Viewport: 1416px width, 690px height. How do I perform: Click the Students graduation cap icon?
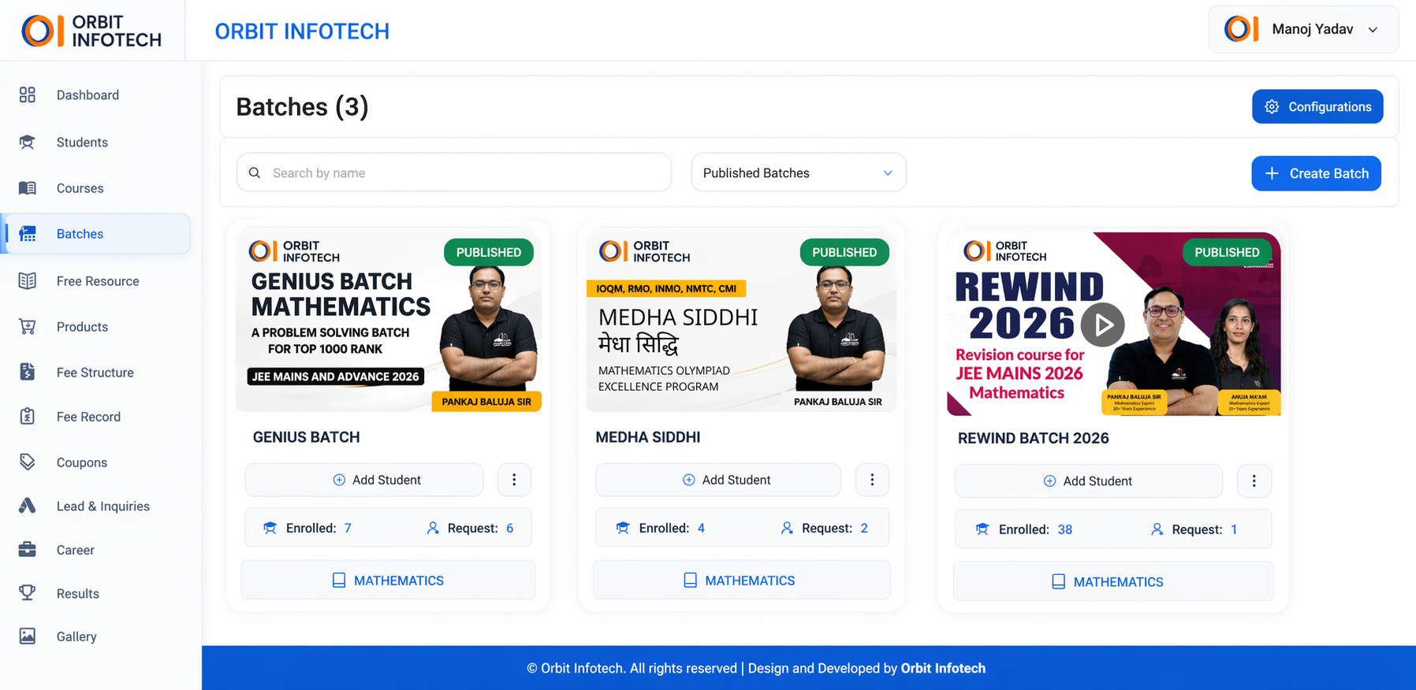[x=28, y=143]
